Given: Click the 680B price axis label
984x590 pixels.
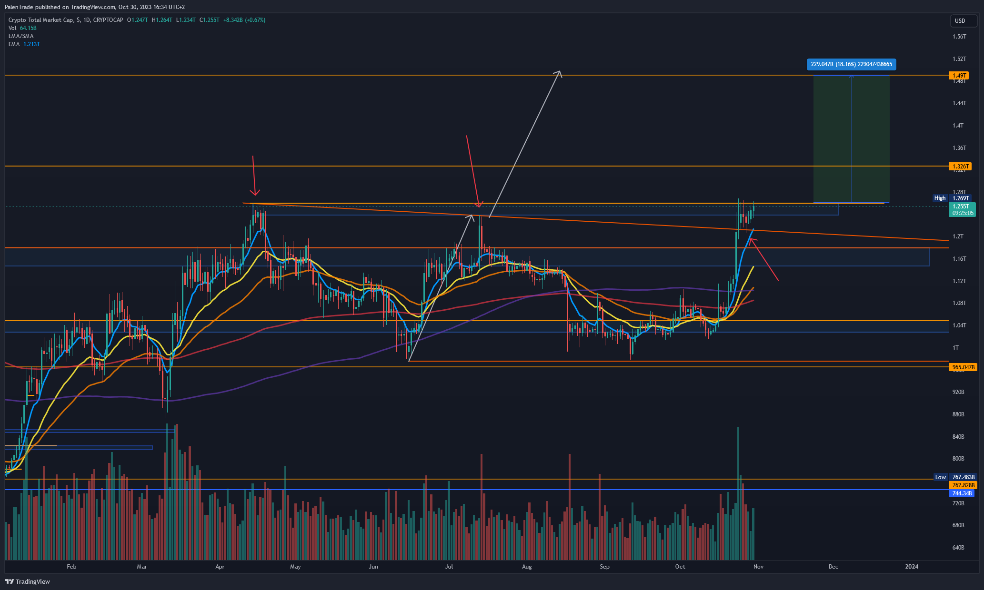Looking at the screenshot, I should point(958,525).
